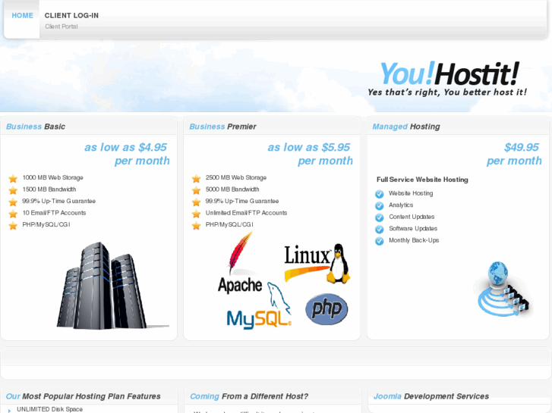Click Unlimited Email/FTP Accounts text

(247, 213)
